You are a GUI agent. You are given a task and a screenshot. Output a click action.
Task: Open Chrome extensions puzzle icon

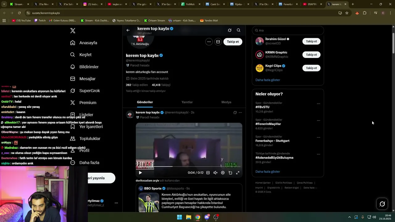click(x=365, y=13)
